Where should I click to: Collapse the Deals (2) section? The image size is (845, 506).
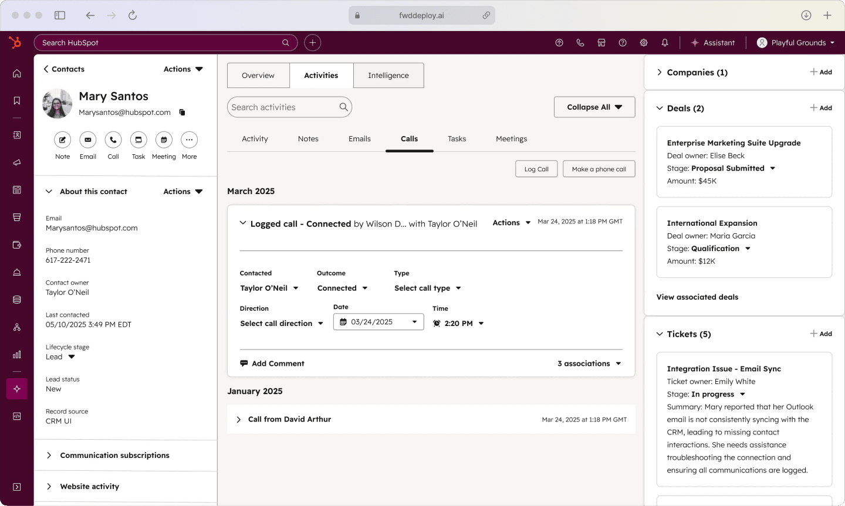click(660, 108)
